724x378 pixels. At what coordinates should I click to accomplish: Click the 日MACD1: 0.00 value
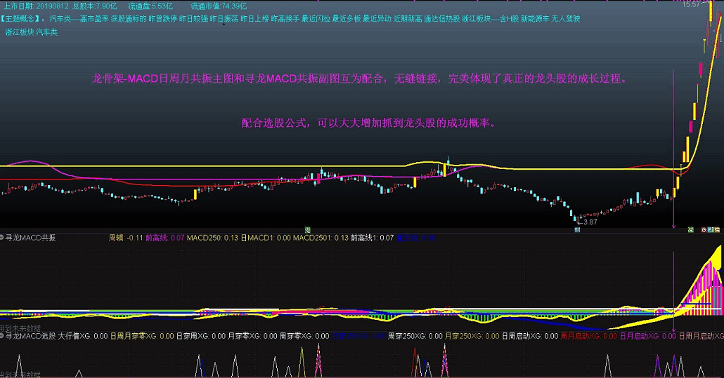tap(266, 238)
